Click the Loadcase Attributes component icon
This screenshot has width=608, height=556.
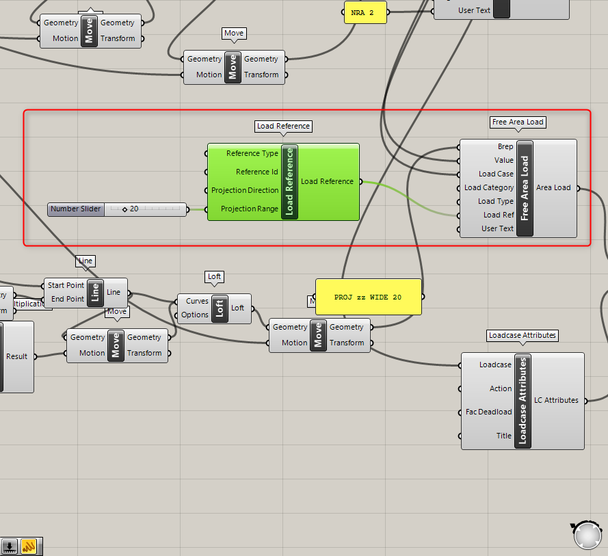click(x=523, y=401)
